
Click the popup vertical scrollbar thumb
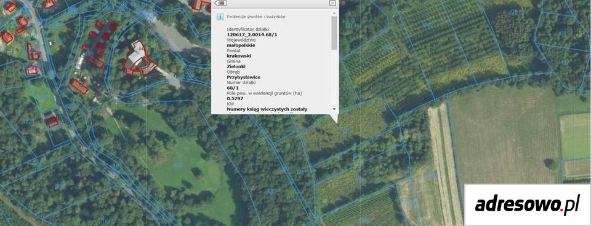(x=334, y=33)
